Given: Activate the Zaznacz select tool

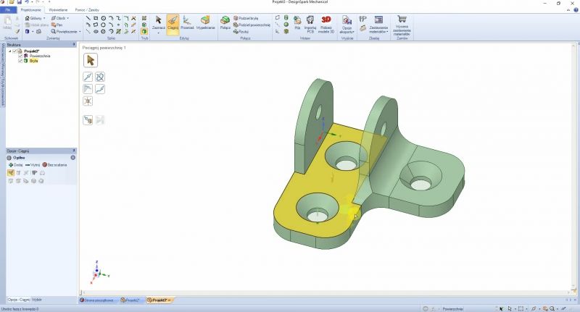Looking at the screenshot, I should click(158, 23).
